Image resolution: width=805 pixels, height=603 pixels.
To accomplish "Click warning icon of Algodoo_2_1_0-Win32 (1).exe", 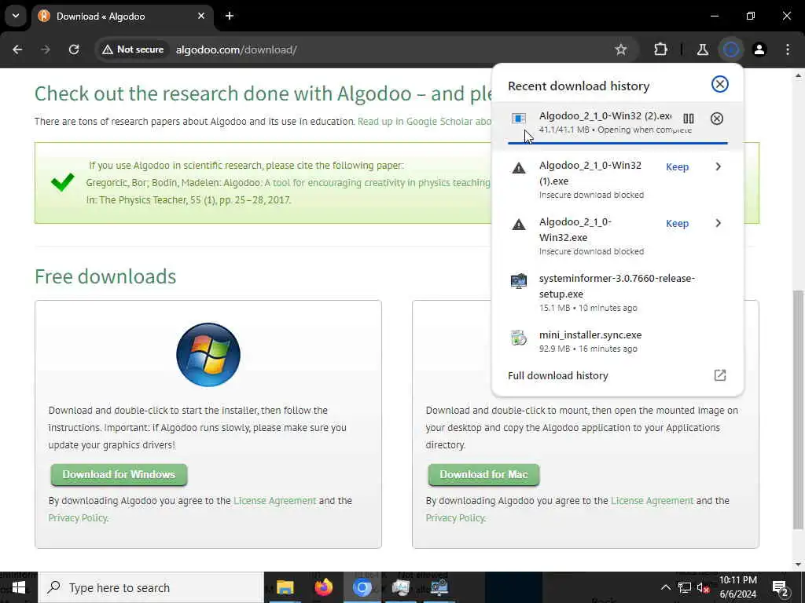I will [x=519, y=168].
